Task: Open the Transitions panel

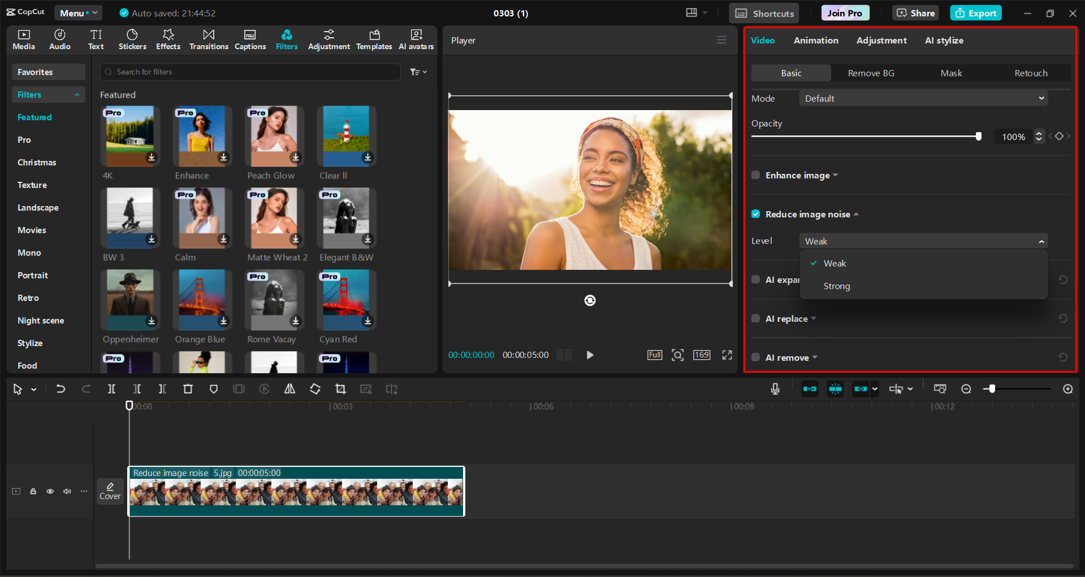Action: [209, 40]
